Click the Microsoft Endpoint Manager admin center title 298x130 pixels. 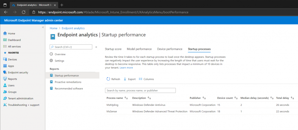point(33,20)
